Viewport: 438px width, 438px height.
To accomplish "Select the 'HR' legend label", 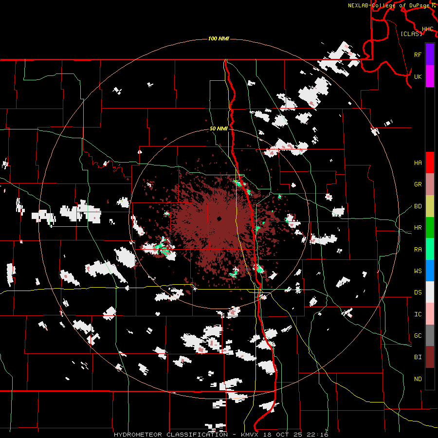I will [x=418, y=227].
